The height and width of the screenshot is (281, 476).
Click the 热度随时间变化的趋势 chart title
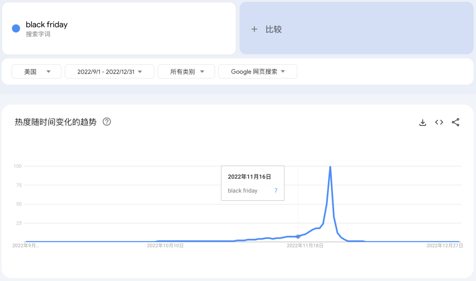tap(56, 122)
